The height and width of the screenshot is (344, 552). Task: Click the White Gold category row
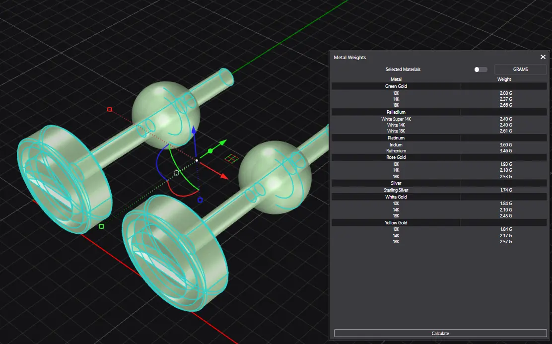[x=439, y=197]
